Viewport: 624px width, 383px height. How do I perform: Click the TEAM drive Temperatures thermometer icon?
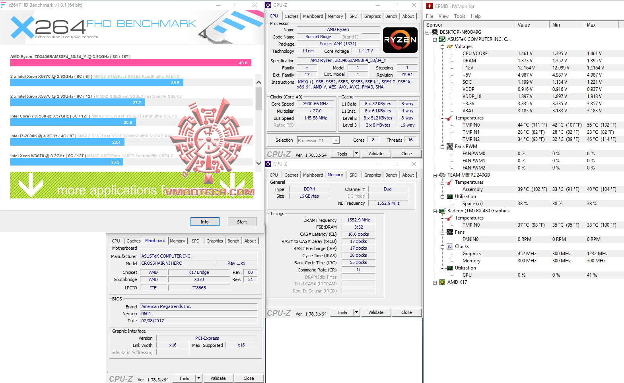point(450,182)
